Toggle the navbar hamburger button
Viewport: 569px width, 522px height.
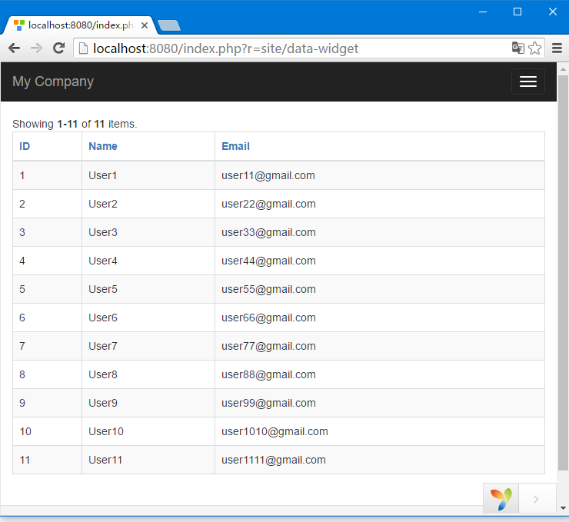point(528,81)
